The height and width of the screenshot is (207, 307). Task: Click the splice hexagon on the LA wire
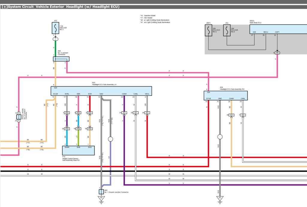110,139
